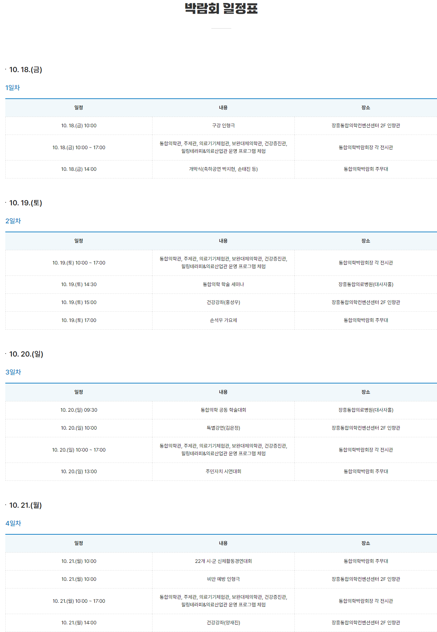Screen dimensions: 437x632
Task: Click the 4일차 label
Action: click(13, 523)
